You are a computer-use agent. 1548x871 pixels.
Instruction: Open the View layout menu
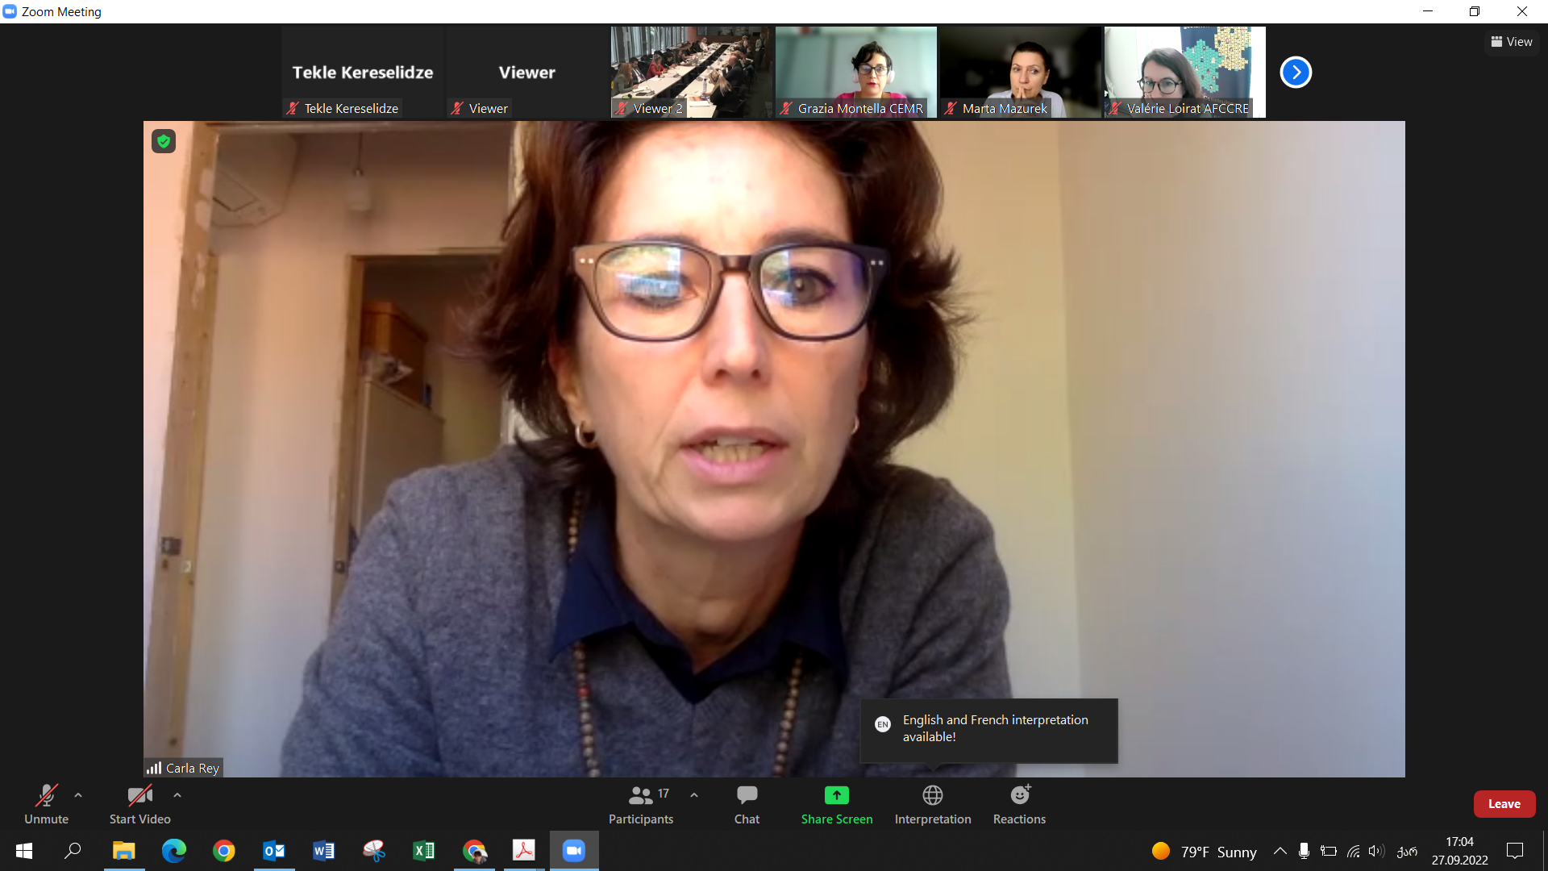(x=1512, y=42)
